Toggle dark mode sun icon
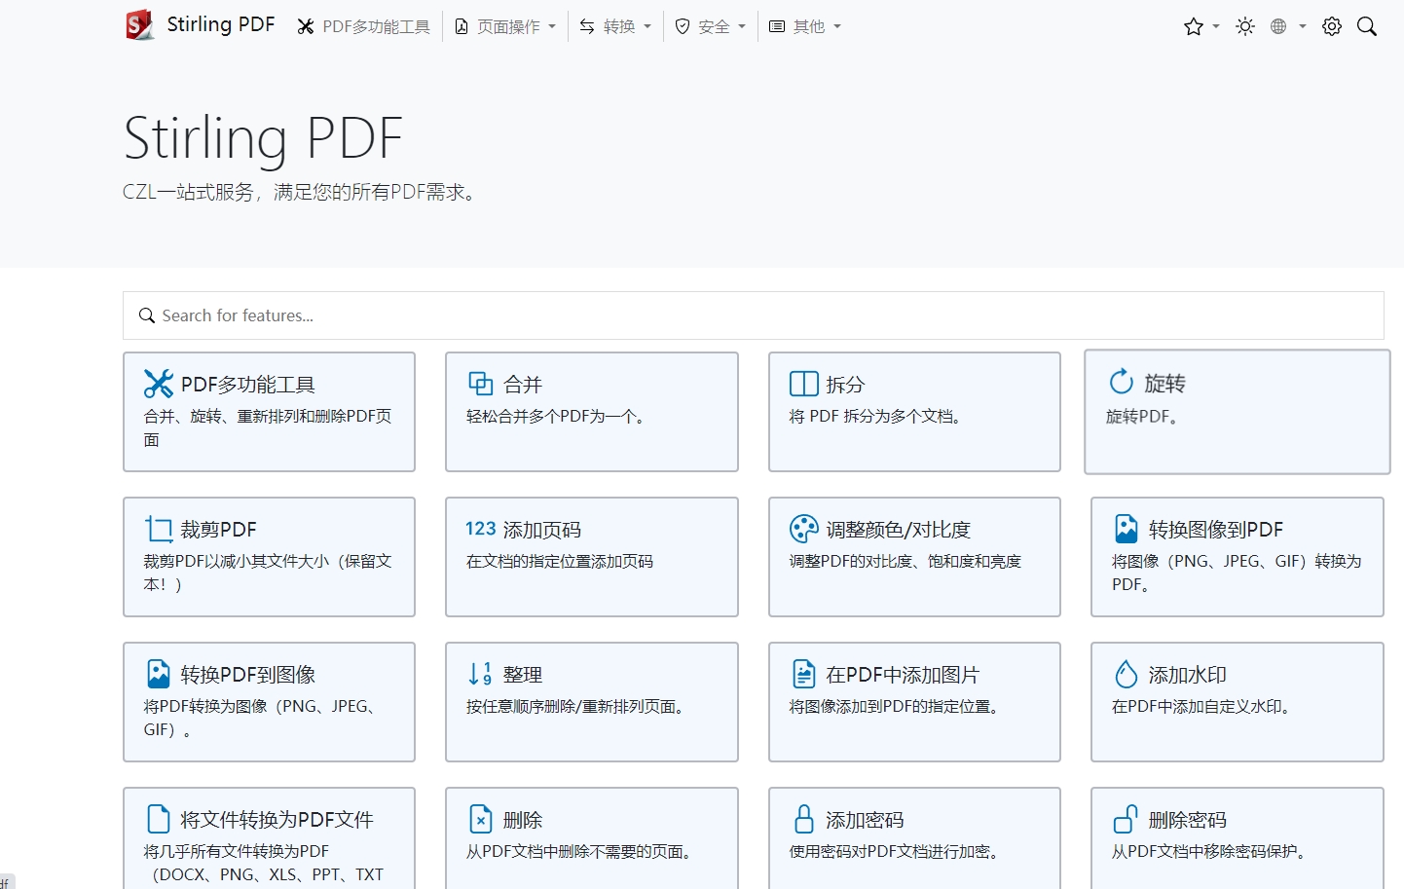1404x889 pixels. [x=1245, y=26]
